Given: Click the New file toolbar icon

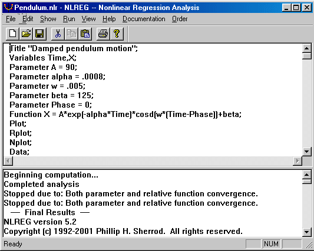Looking at the screenshot, I should click(13, 34).
